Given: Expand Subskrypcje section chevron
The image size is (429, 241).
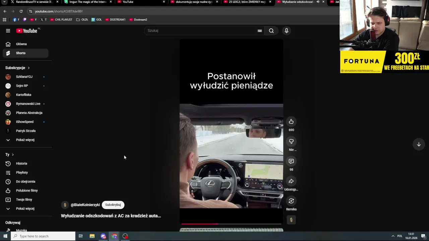Looking at the screenshot, I should [28, 68].
